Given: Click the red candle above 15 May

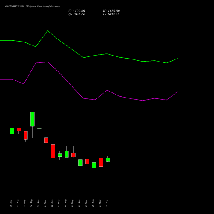Looking at the screenshot, I should 74,155.
